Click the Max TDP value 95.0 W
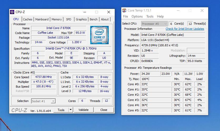 click(x=80, y=33)
